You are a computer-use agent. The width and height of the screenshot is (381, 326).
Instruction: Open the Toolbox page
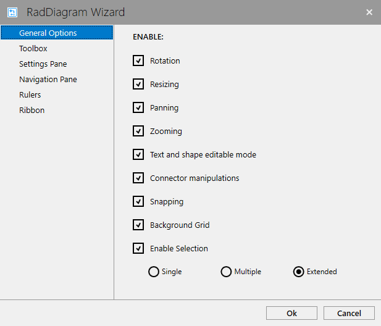(33, 48)
